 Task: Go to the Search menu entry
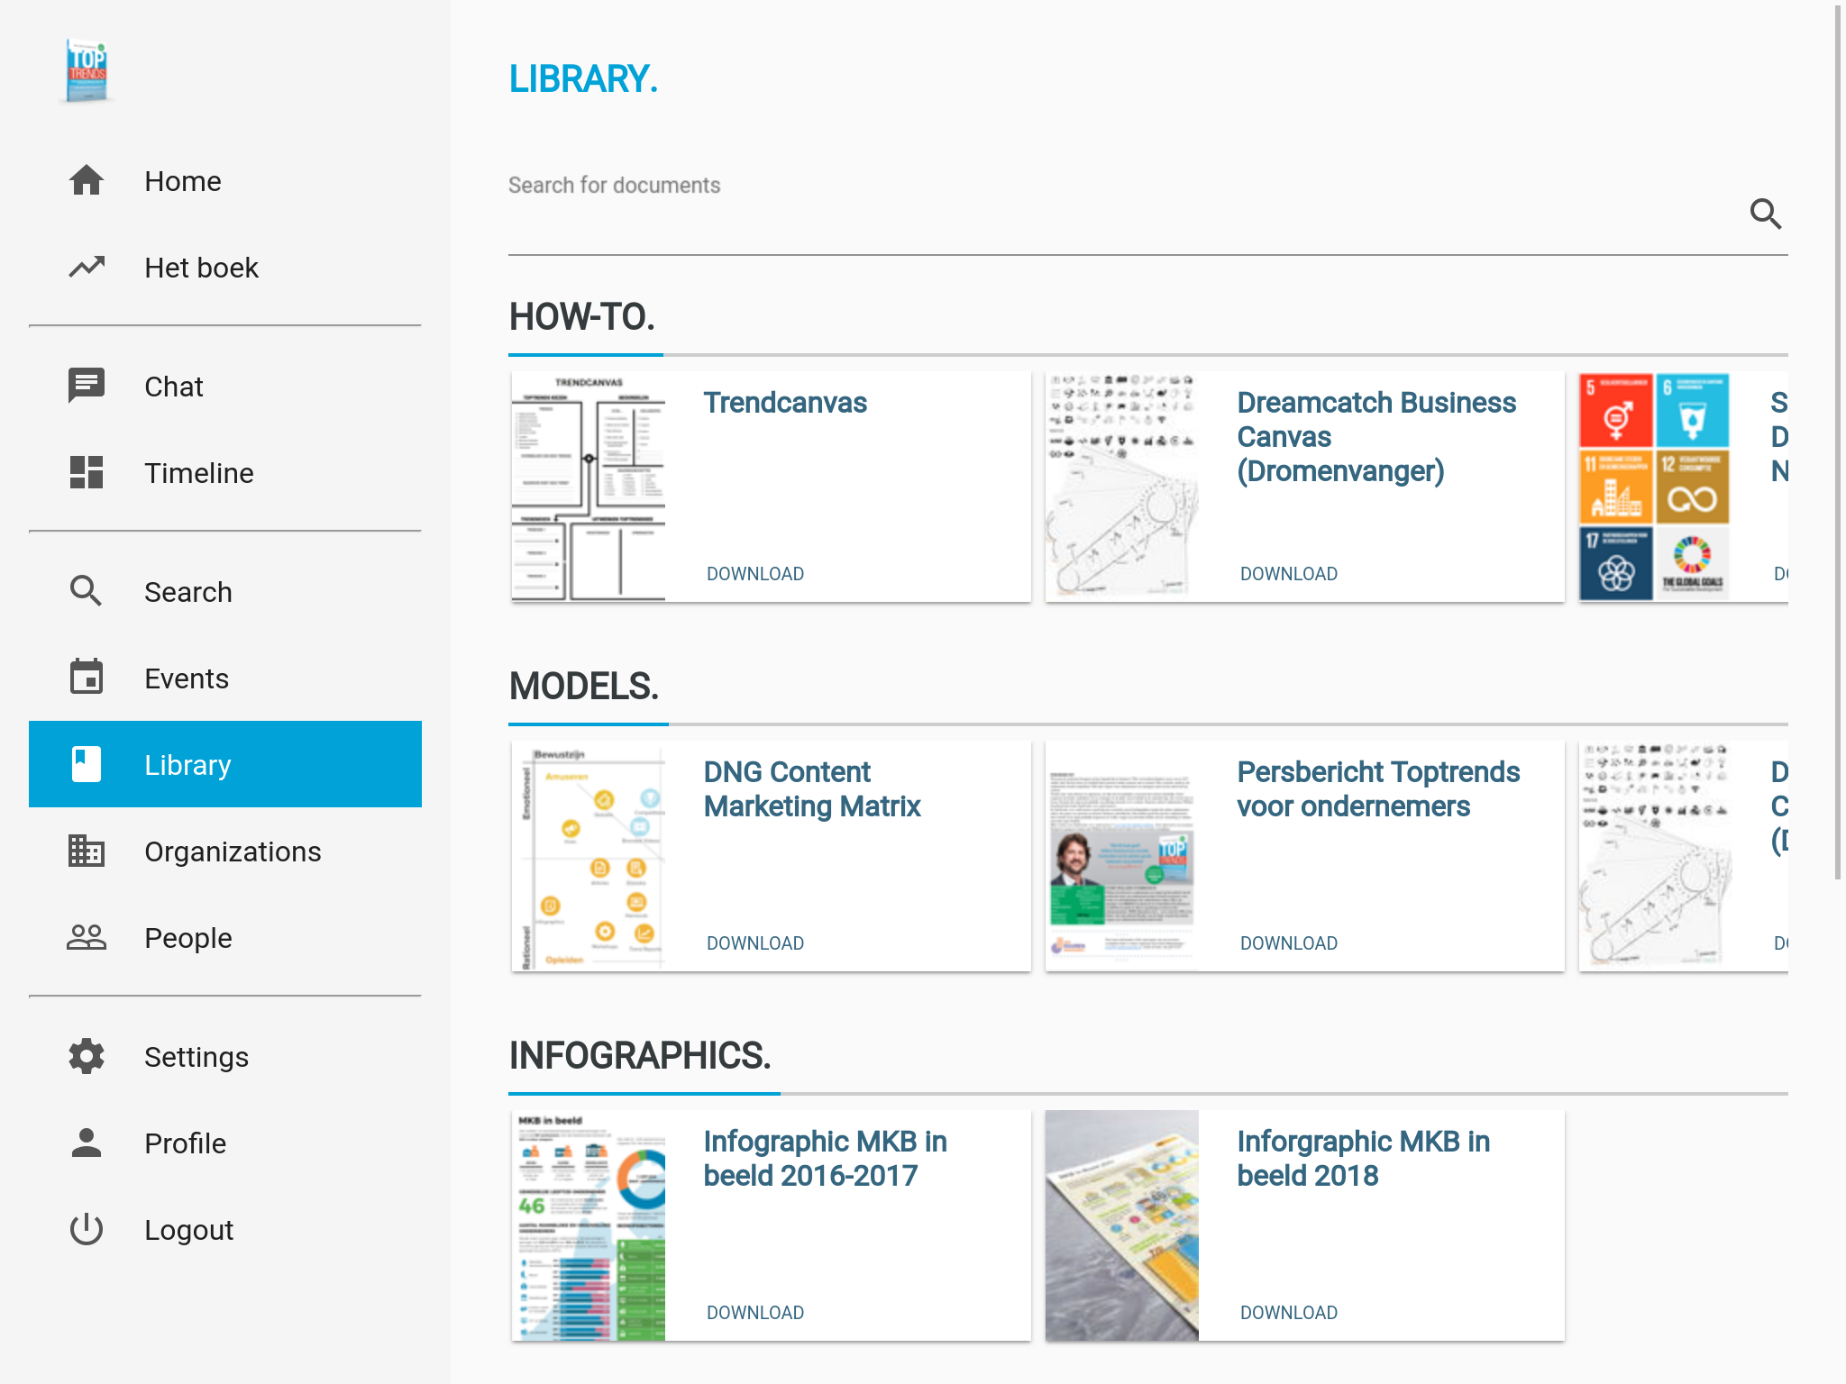(x=187, y=592)
